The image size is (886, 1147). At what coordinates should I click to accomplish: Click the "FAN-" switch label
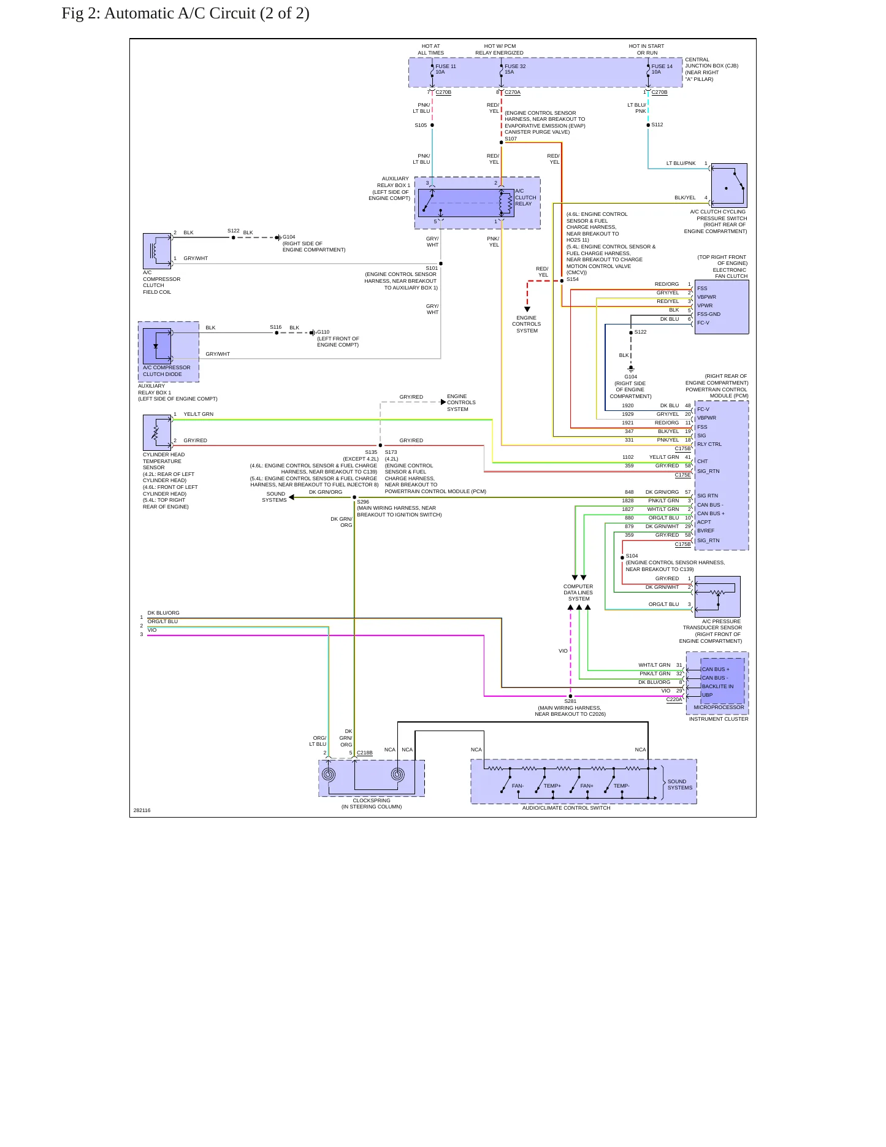518,786
